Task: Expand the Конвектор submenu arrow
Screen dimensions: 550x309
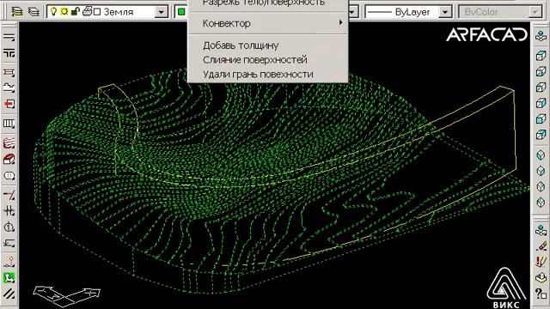Action: 340,23
